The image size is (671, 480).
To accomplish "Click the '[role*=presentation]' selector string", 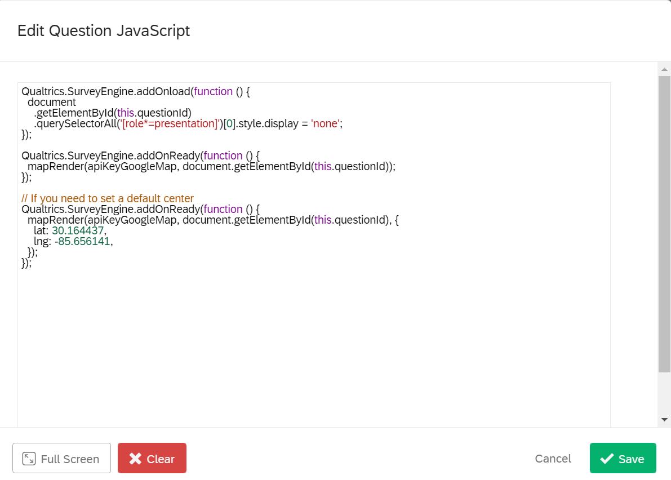I will pos(170,123).
